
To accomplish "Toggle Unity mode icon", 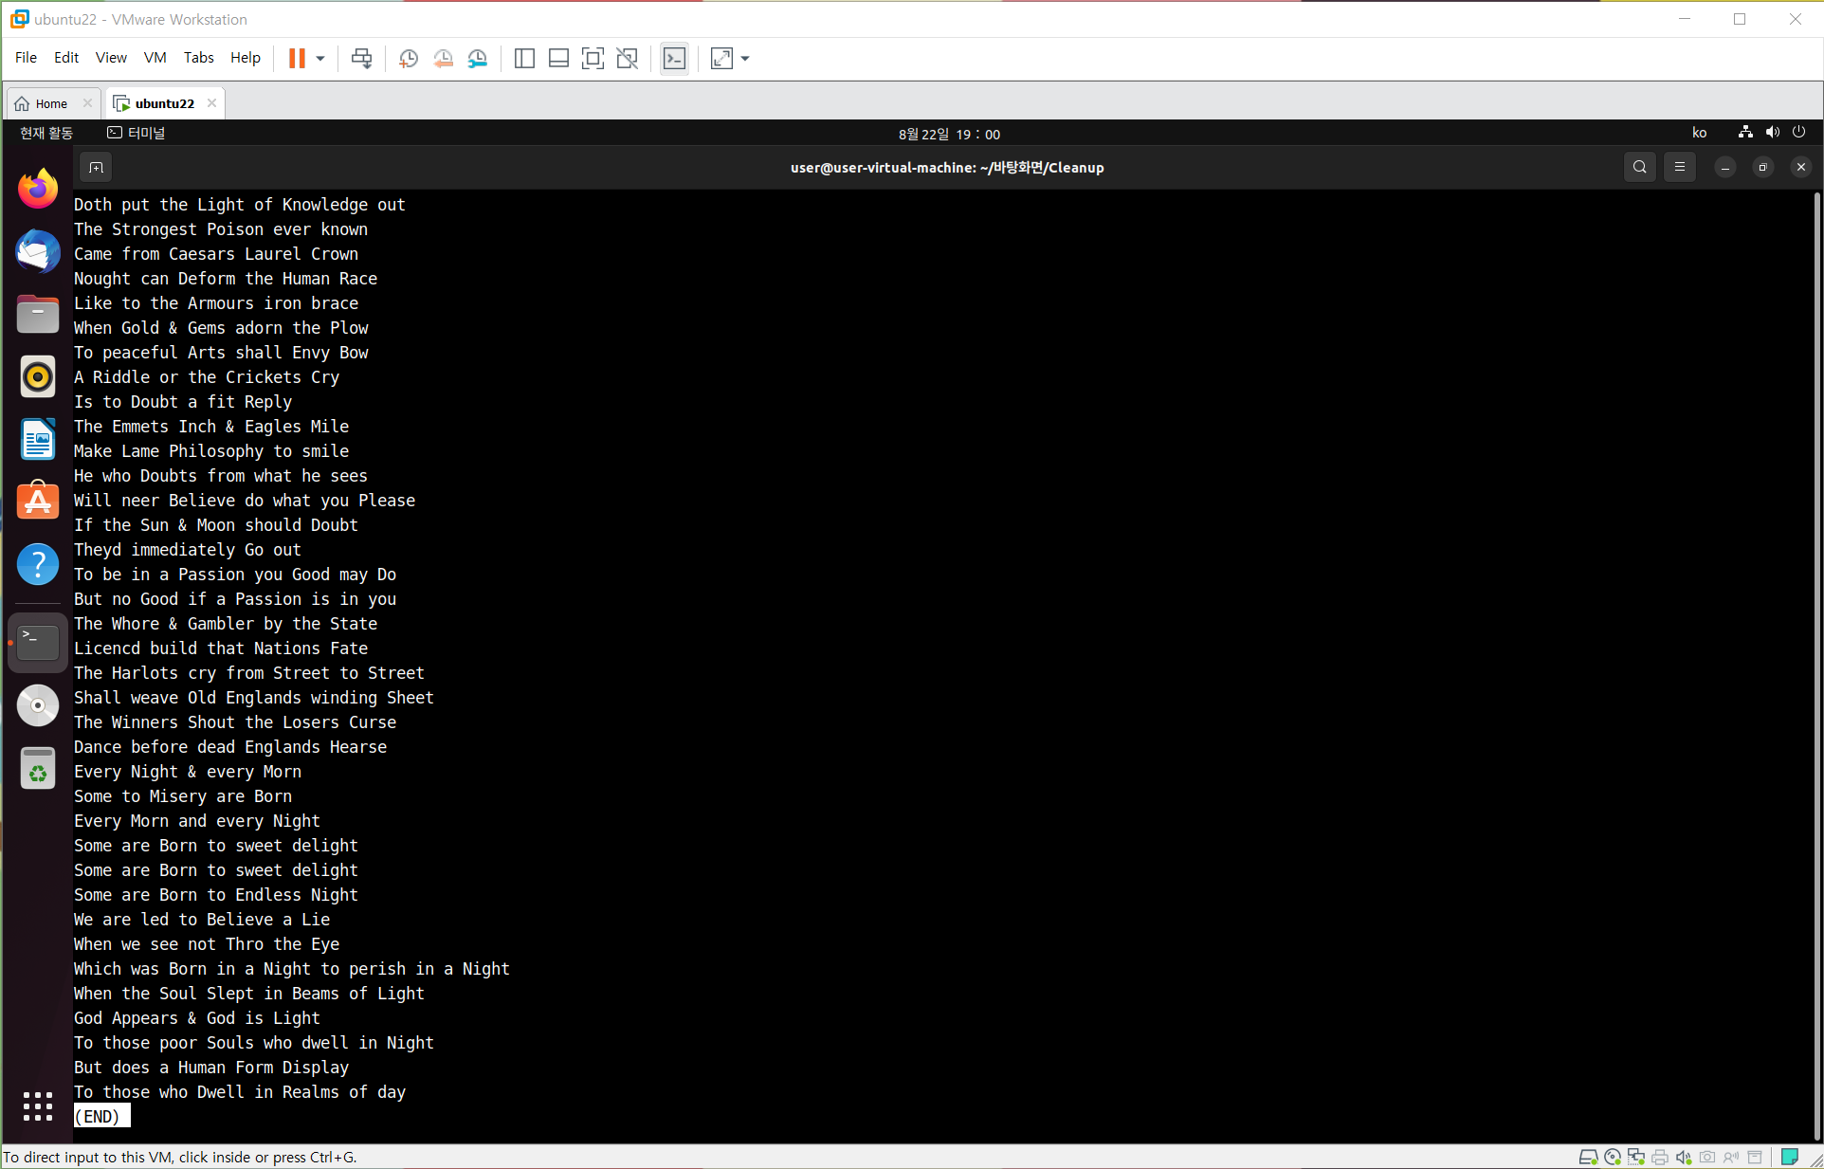I will pos(627,59).
